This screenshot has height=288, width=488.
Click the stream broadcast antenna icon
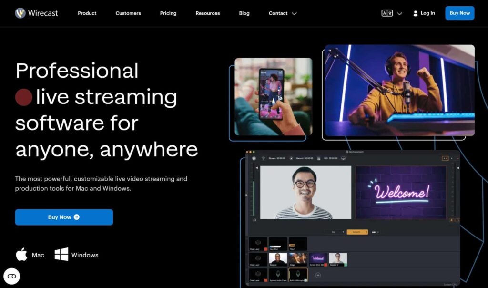[263, 158]
